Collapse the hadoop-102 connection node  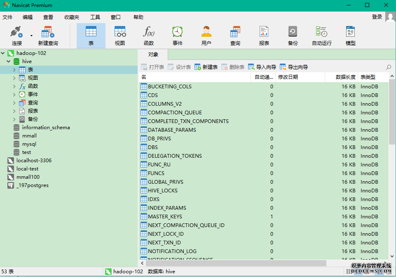point(3,53)
